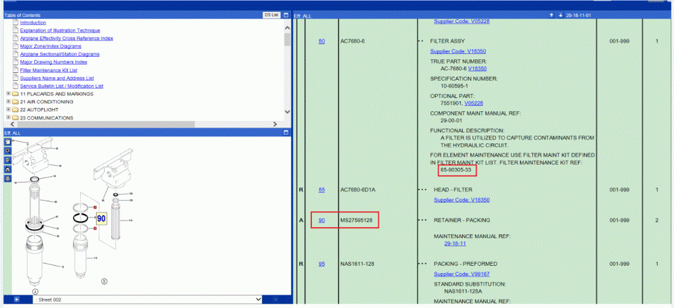Expand the 22 AUTOFLIGHT chapter node

coord(8,110)
